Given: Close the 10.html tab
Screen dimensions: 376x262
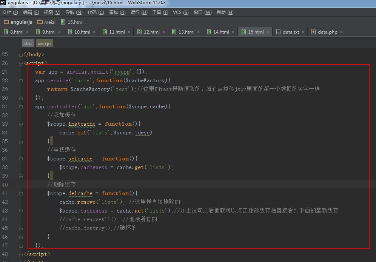Looking at the screenshot, I should pyautogui.click(x=94, y=32).
